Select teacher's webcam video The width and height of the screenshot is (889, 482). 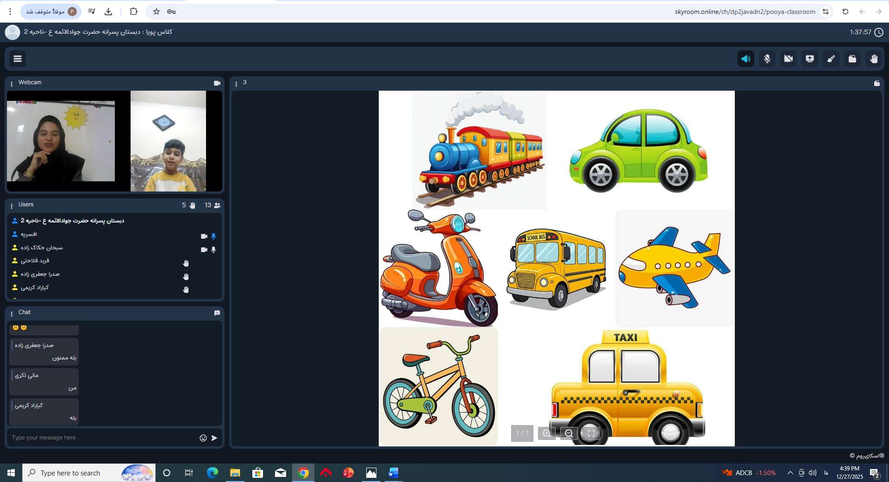[x=61, y=141]
